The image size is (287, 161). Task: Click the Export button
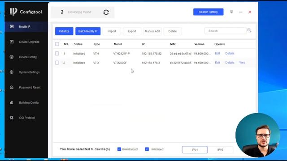132,31
